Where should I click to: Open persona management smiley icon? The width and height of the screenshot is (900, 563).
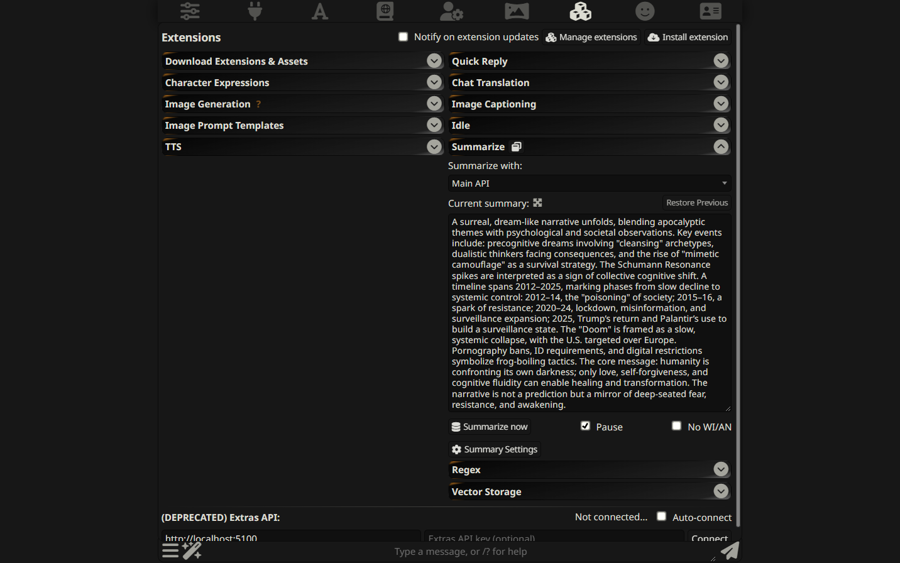(x=645, y=11)
